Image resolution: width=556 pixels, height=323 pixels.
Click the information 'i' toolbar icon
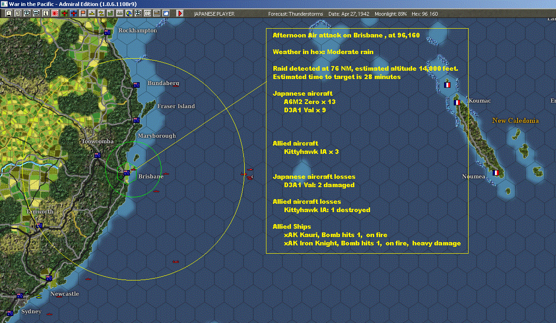point(45,13)
